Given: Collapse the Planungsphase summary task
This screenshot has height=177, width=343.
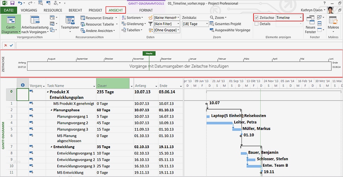Looking at the screenshot, I should click(x=52, y=110).
